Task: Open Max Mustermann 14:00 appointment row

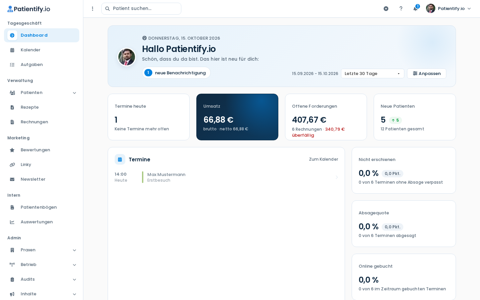Action: 226,177
